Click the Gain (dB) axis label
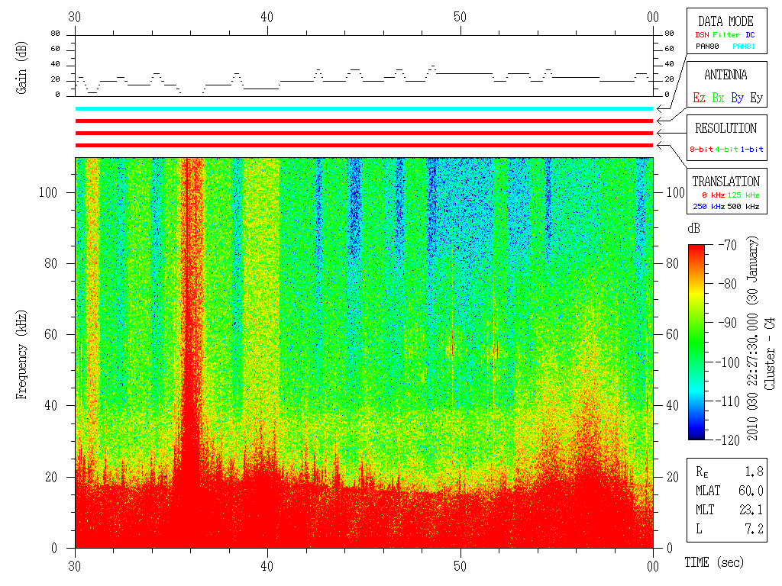Image resolution: width=782 pixels, height=586 pixels. [x=21, y=68]
